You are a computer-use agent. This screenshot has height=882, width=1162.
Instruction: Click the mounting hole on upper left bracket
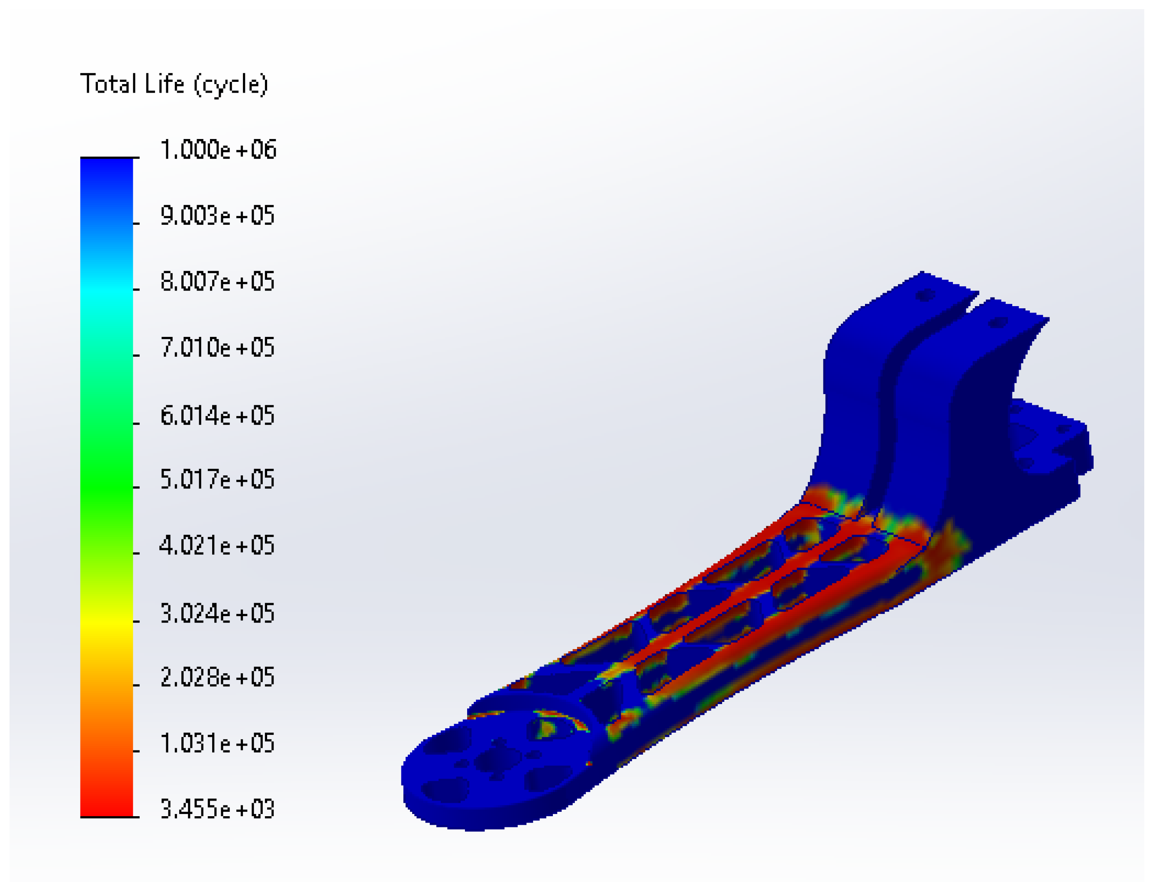pos(925,296)
